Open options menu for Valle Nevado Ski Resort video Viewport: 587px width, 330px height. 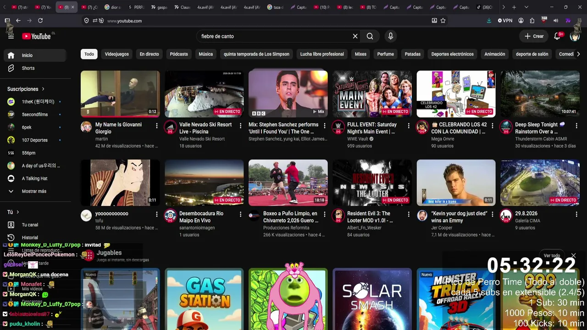(240, 126)
